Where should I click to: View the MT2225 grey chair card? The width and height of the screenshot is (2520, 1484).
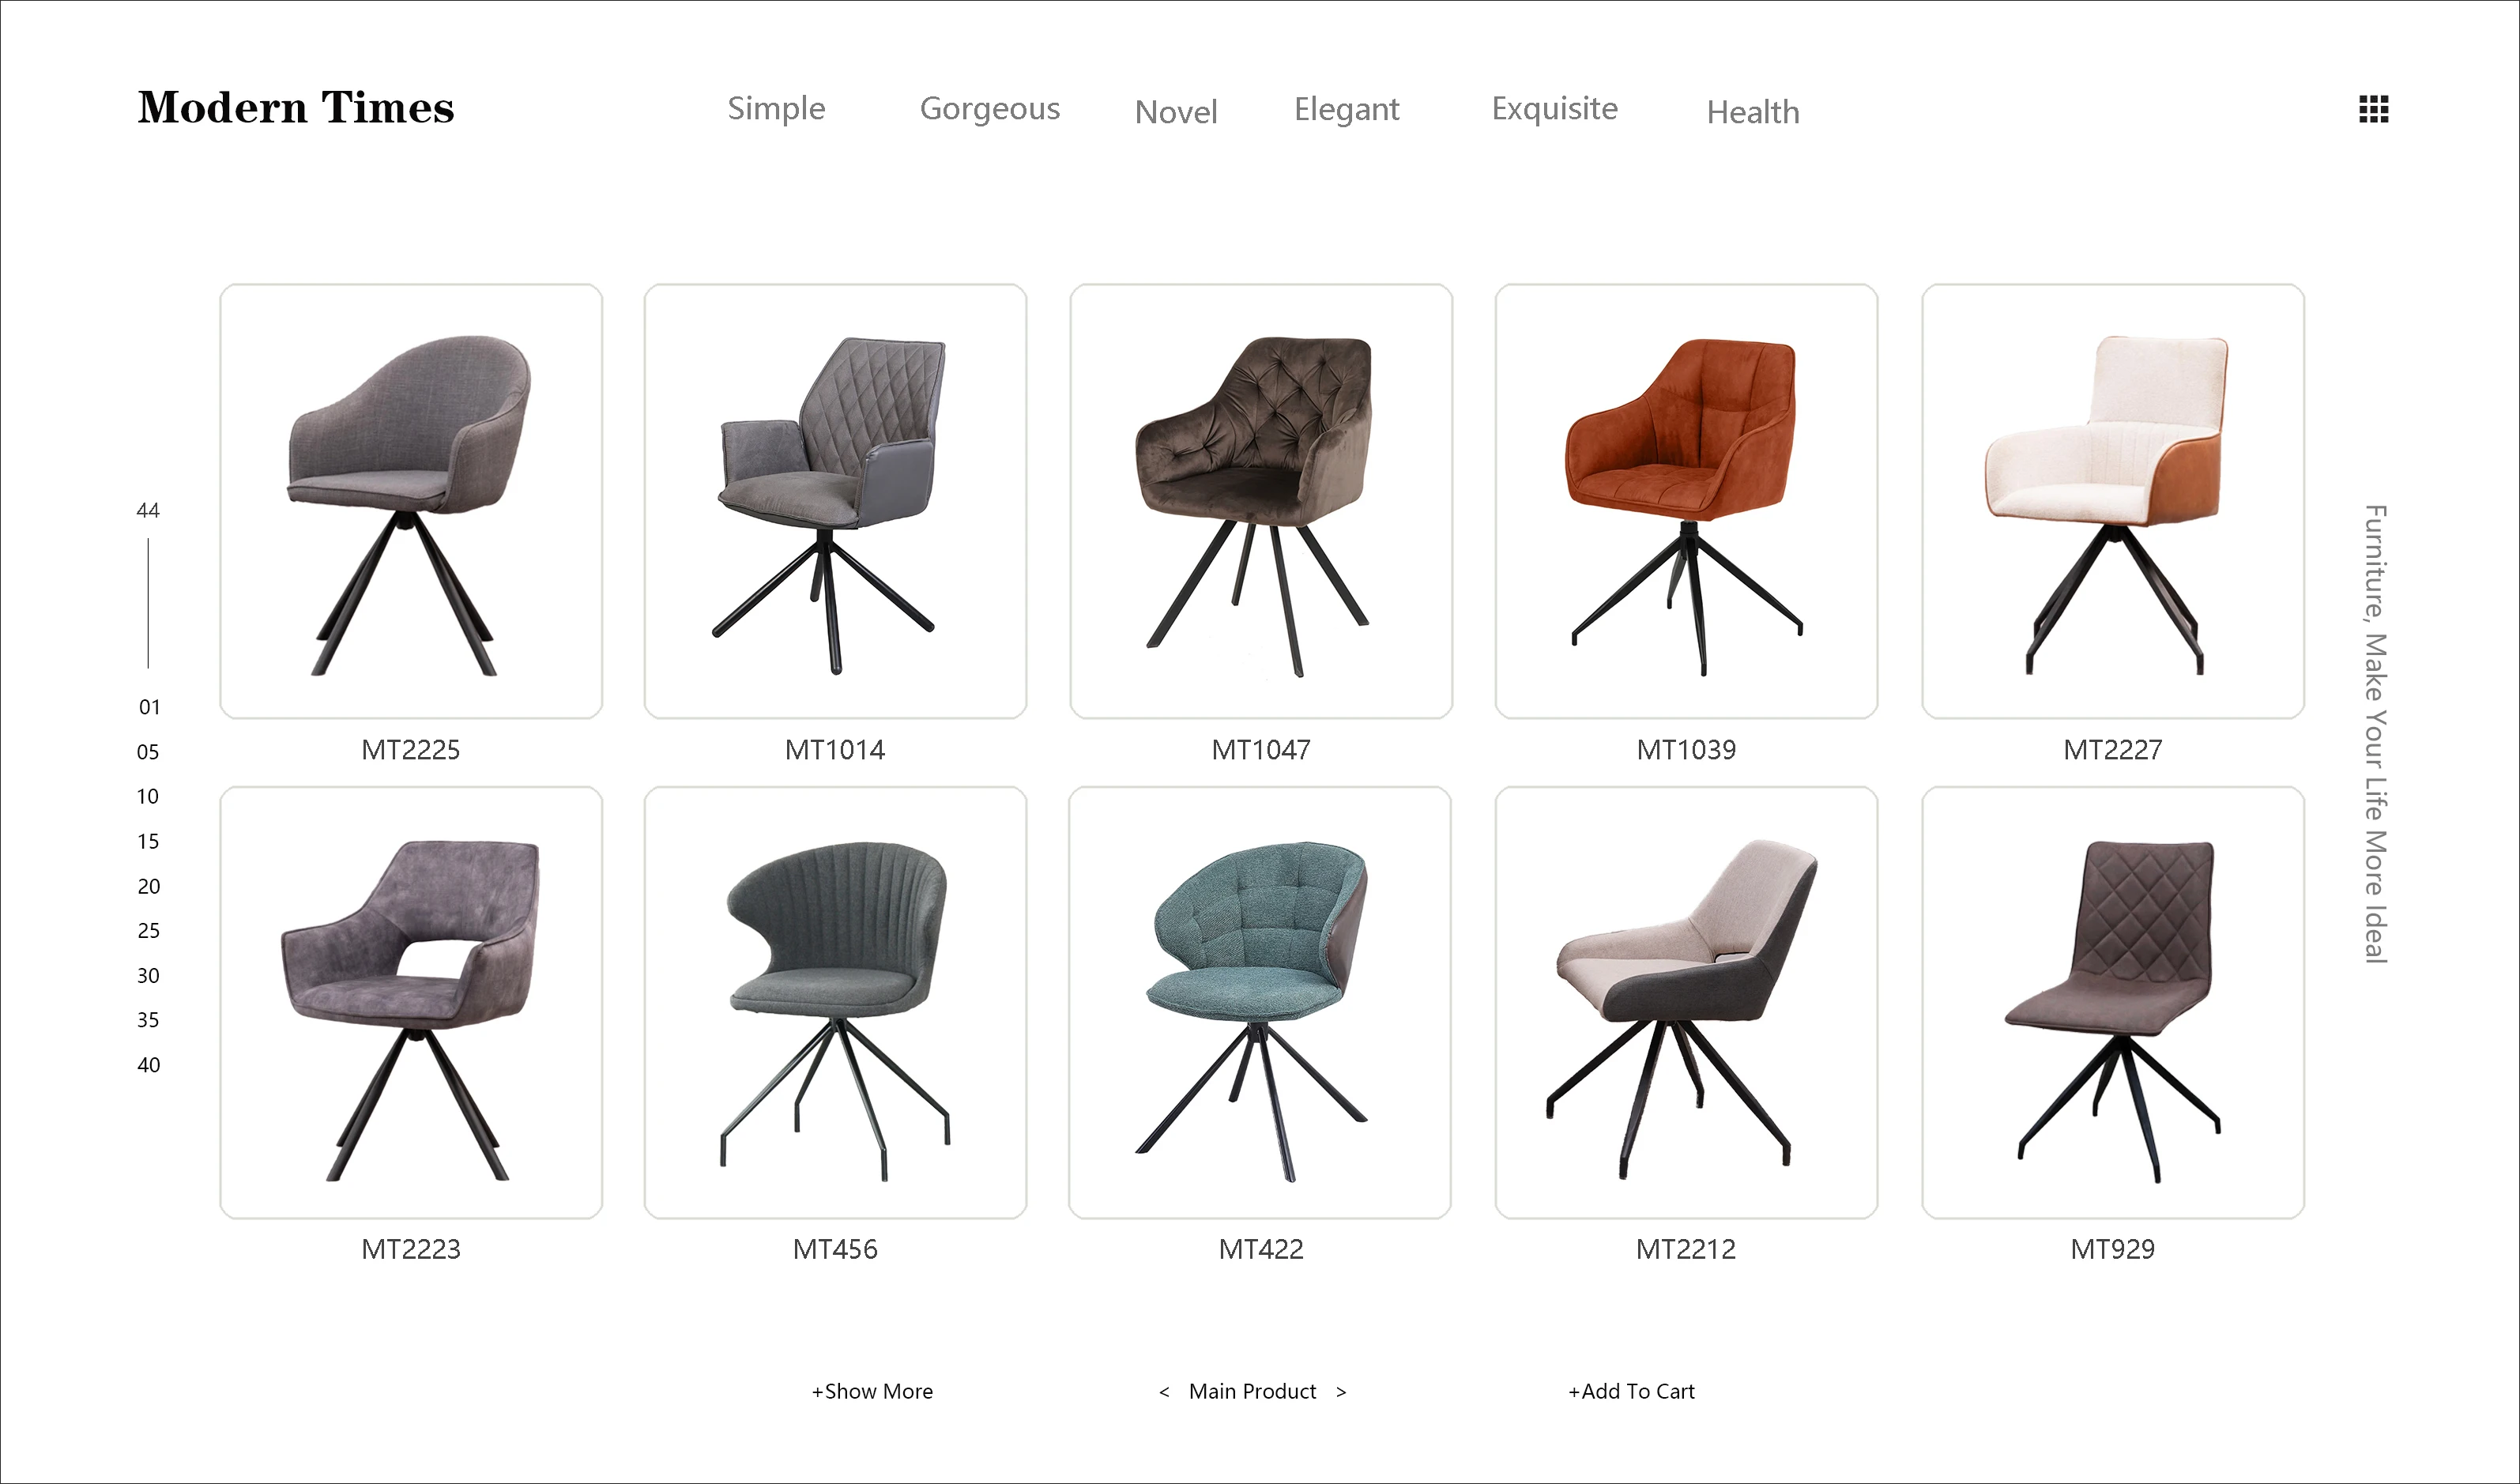[411, 501]
